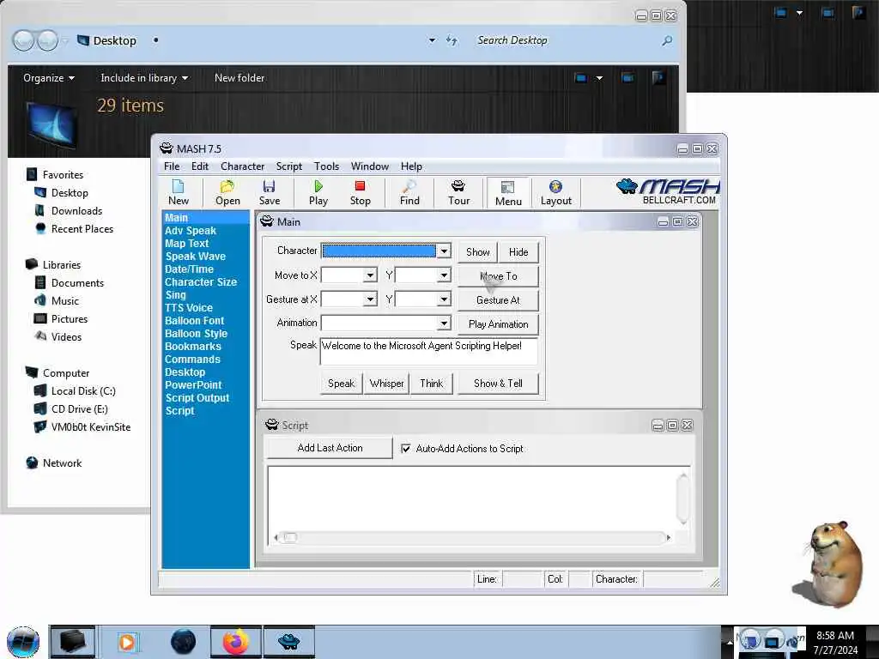The image size is (879, 659).
Task: Open the Help menu
Action: (411, 166)
